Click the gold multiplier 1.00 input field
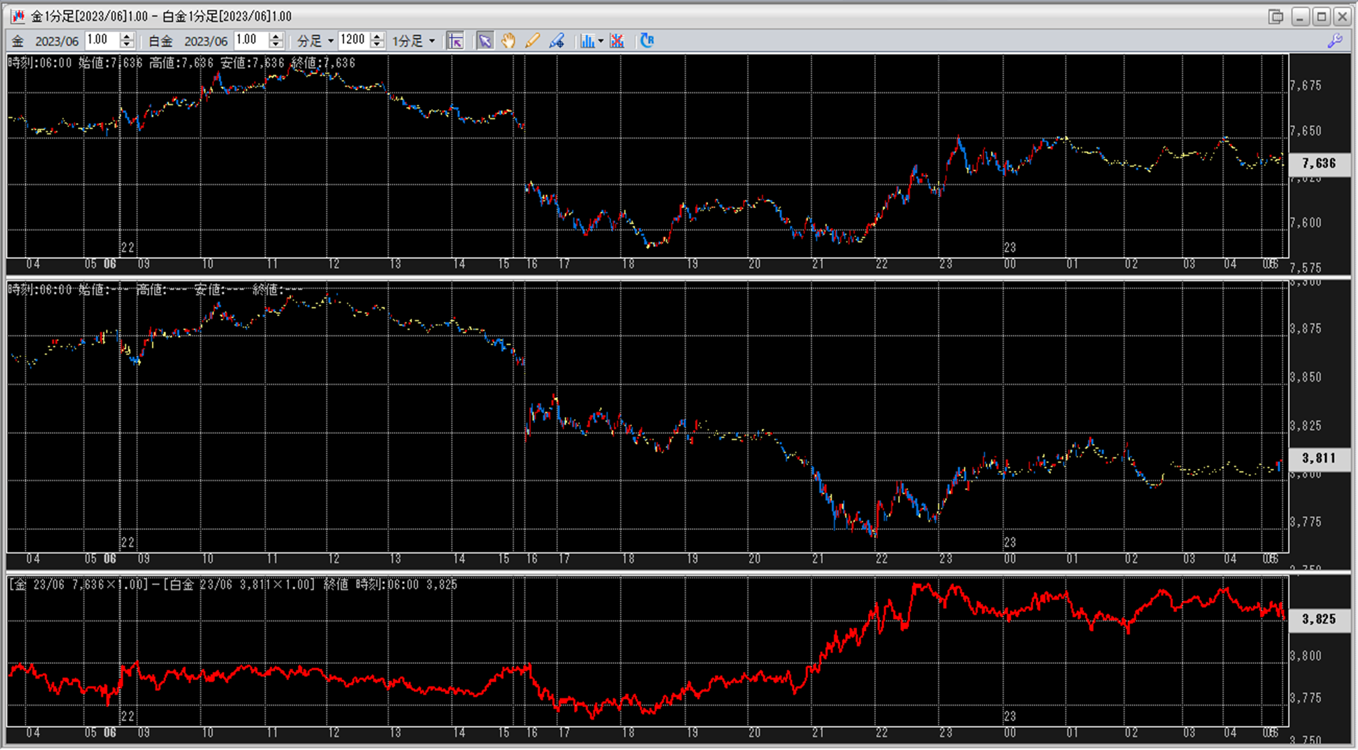This screenshot has width=1358, height=750. click(100, 40)
